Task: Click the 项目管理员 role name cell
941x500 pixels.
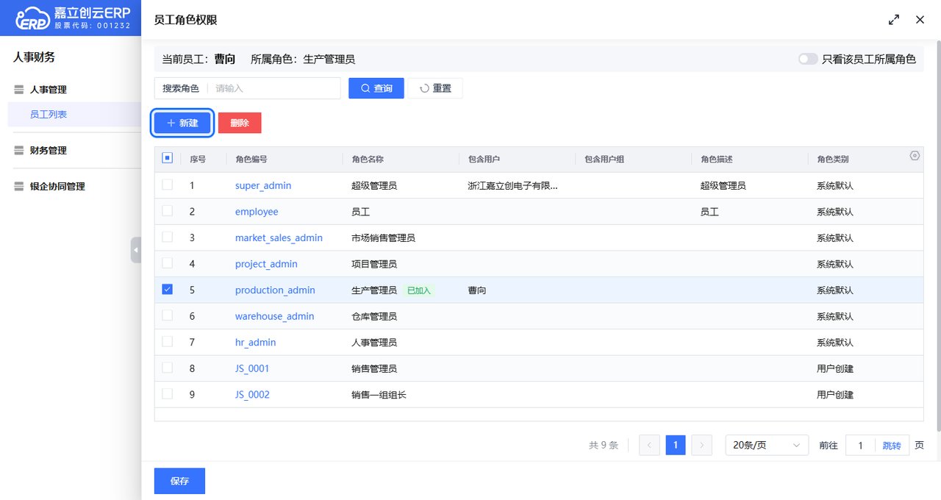Action: pos(374,264)
